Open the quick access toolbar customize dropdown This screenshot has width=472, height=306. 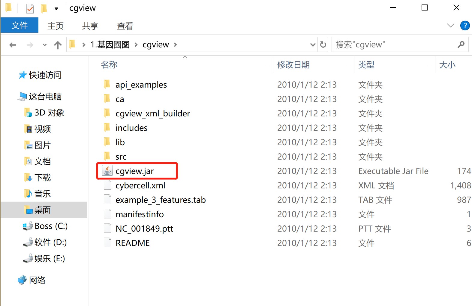pos(56,9)
